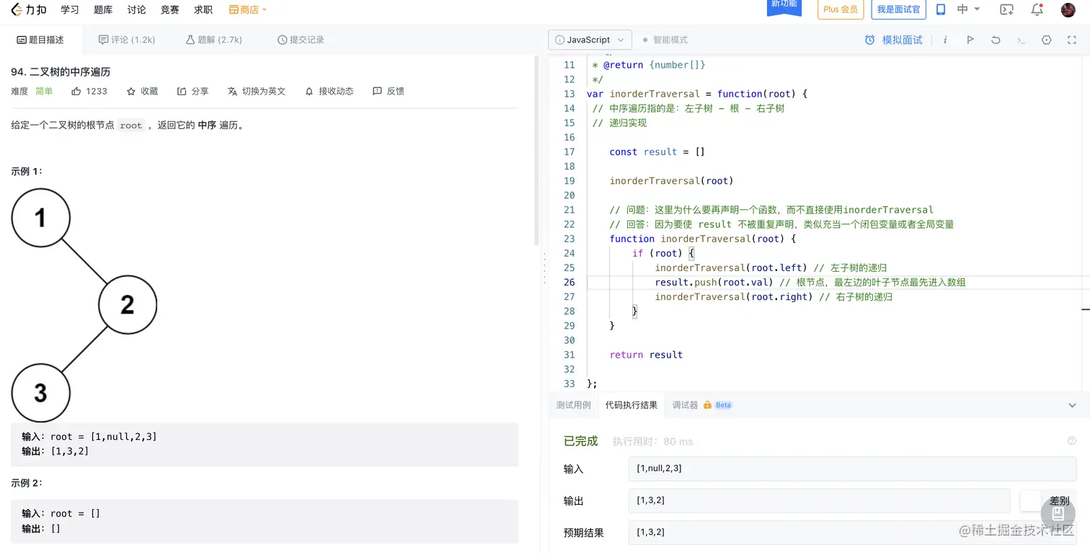Click the alarm clock icon beside 模拟面试

tap(870, 40)
